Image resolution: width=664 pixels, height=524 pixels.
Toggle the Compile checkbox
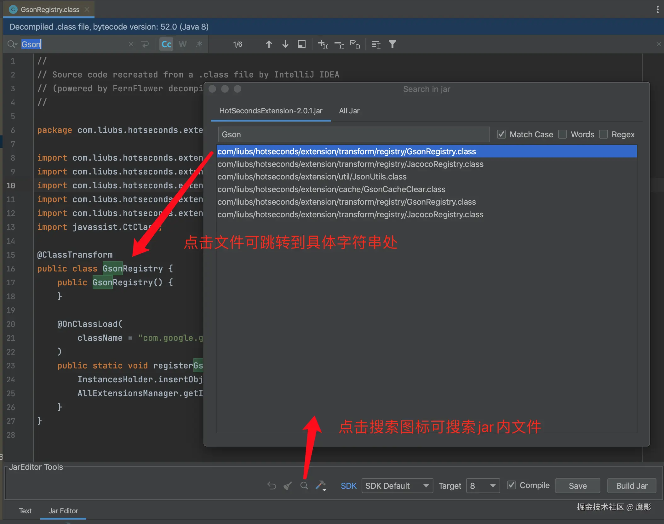pos(512,485)
